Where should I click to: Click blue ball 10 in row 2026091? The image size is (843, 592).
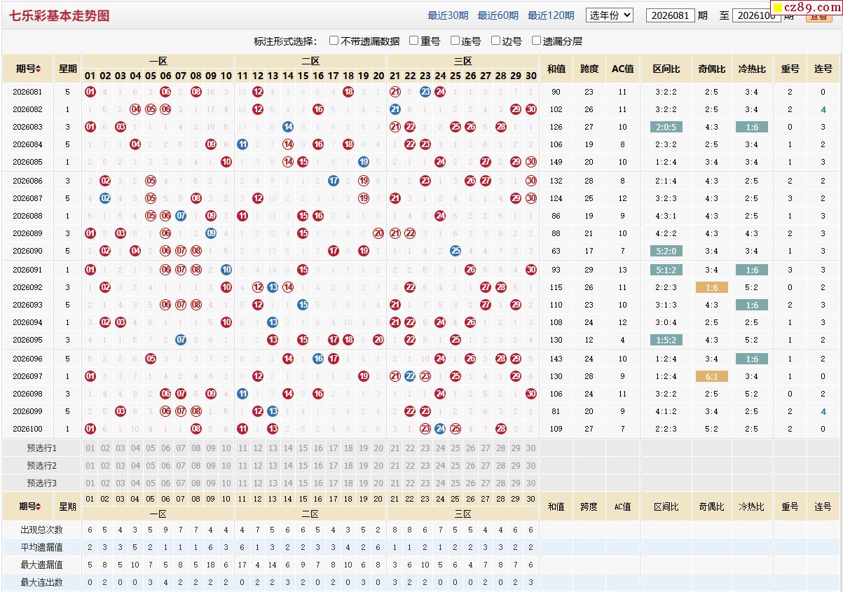click(x=226, y=270)
